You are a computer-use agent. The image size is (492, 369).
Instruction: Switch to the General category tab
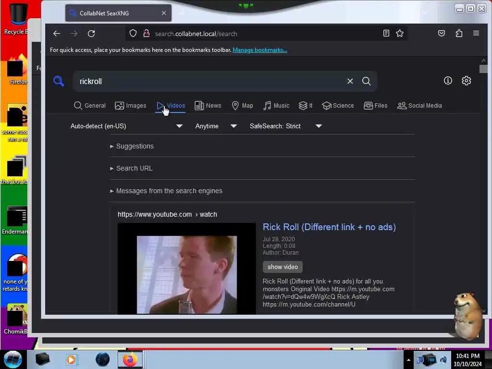click(x=90, y=106)
